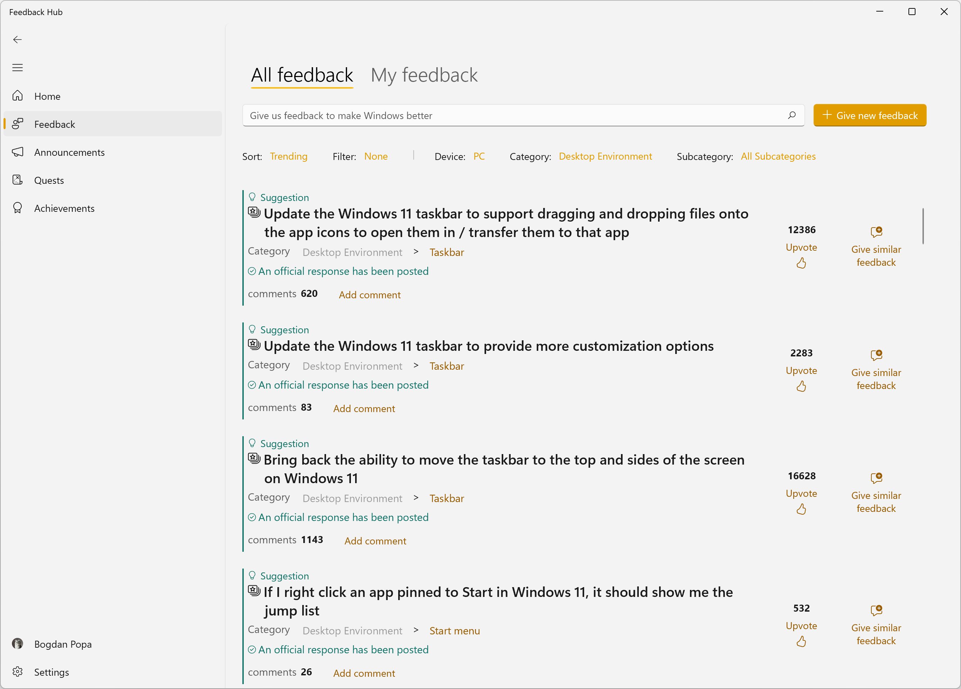
Task: Click the Feedback Hub home icon
Action: [19, 96]
